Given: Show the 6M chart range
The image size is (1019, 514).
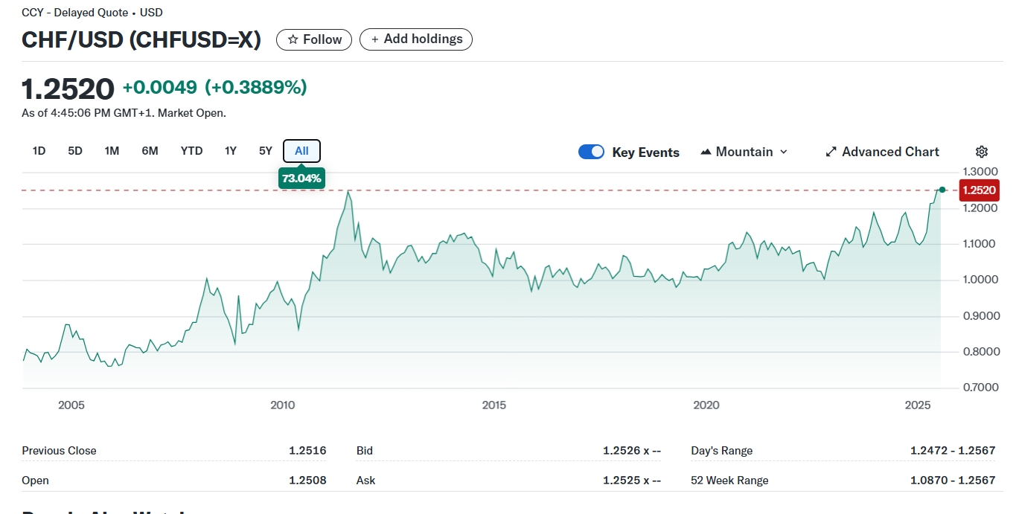Looking at the screenshot, I should pyautogui.click(x=150, y=151).
